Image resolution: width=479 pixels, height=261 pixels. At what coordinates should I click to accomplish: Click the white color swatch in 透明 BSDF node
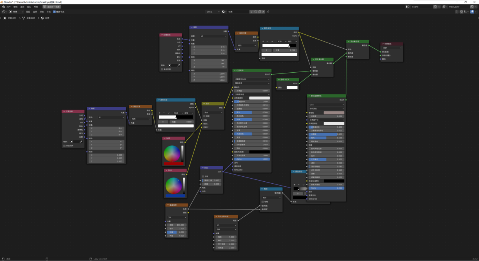(x=292, y=87)
